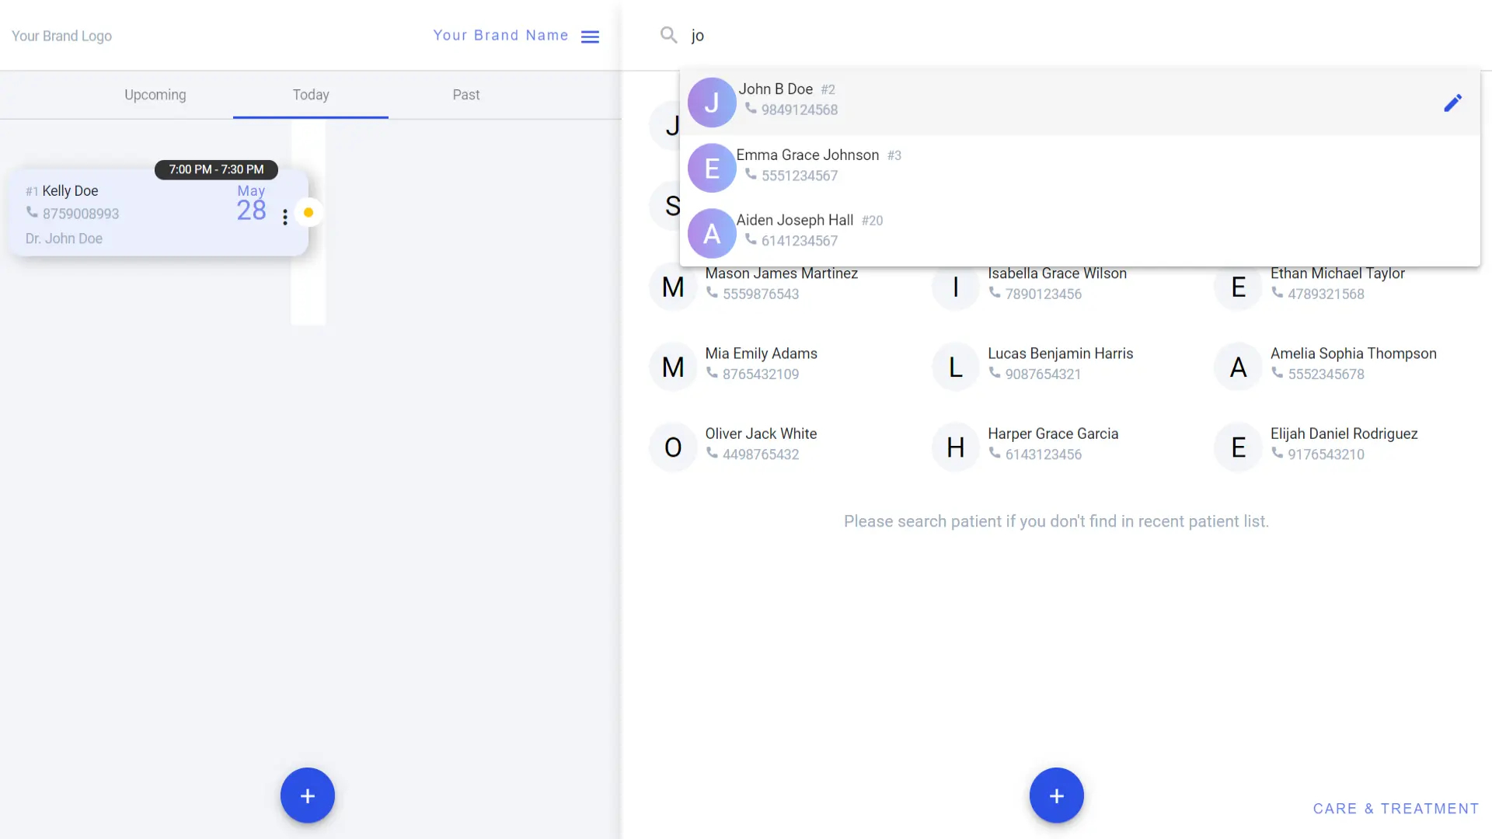Switch to the Upcoming tab
1492x839 pixels.
coord(155,94)
